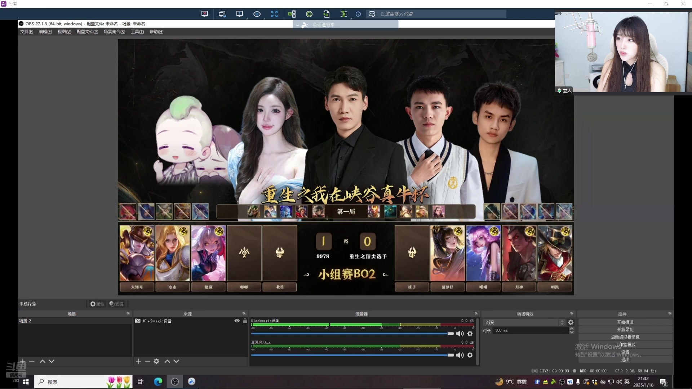Click the switch sides monitor icon
The width and height of the screenshot is (692, 389).
(x=222, y=14)
